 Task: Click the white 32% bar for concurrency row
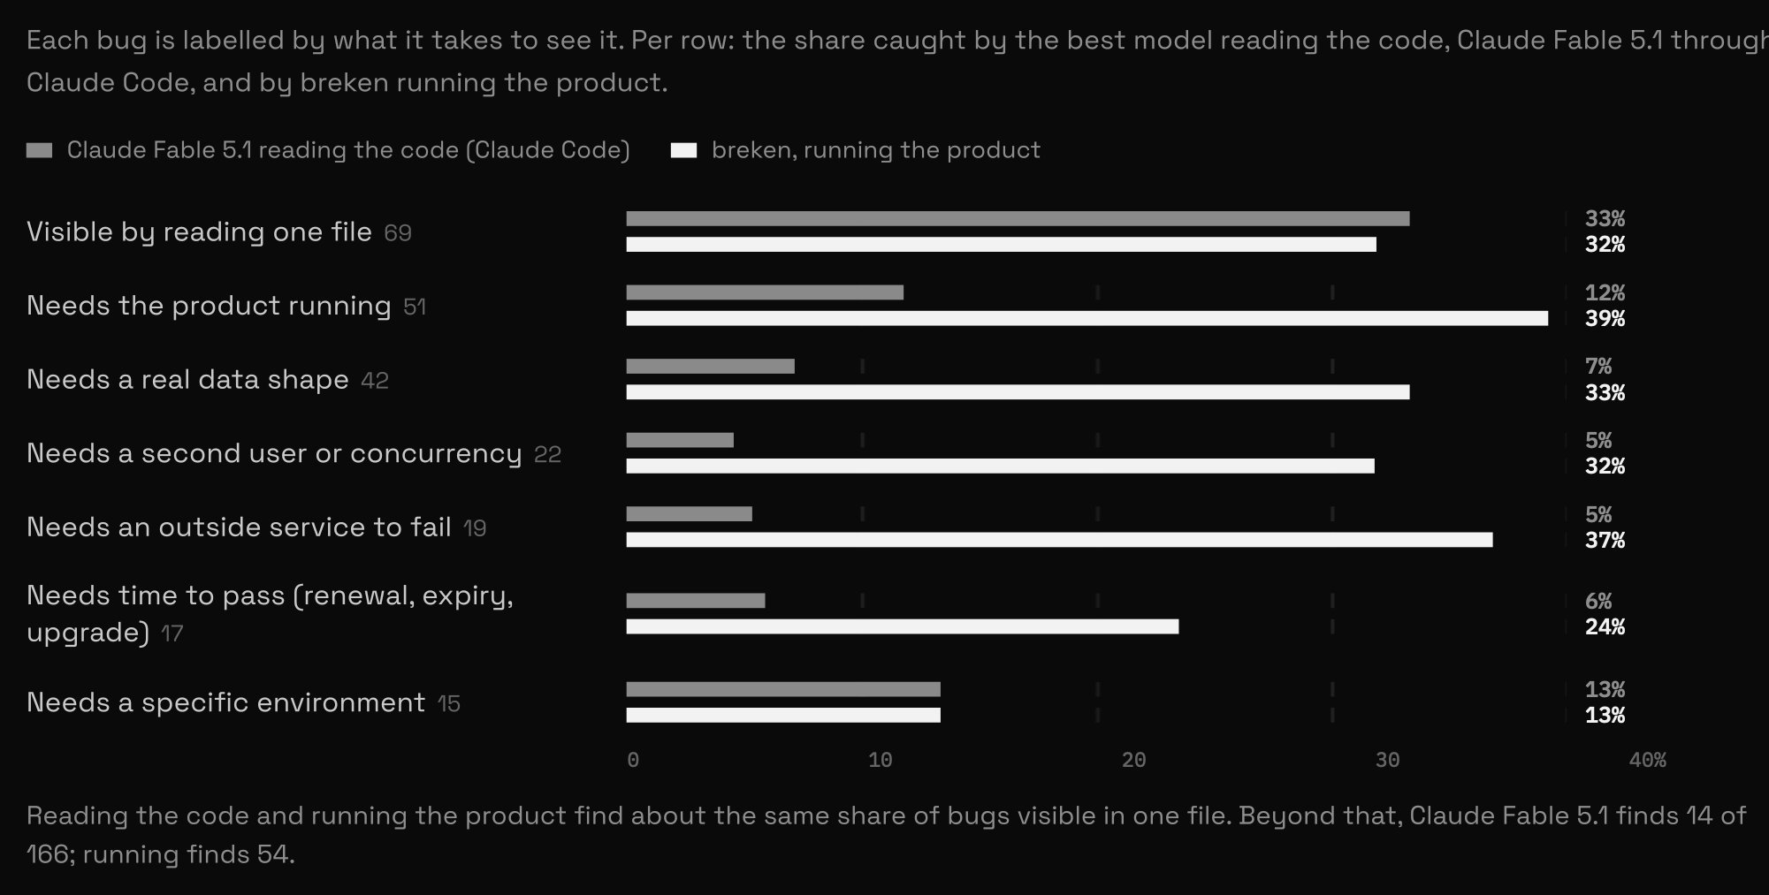tap(1000, 466)
